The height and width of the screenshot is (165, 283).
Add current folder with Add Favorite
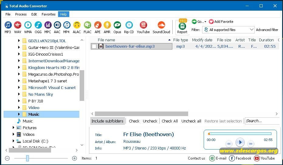tap(221, 22)
